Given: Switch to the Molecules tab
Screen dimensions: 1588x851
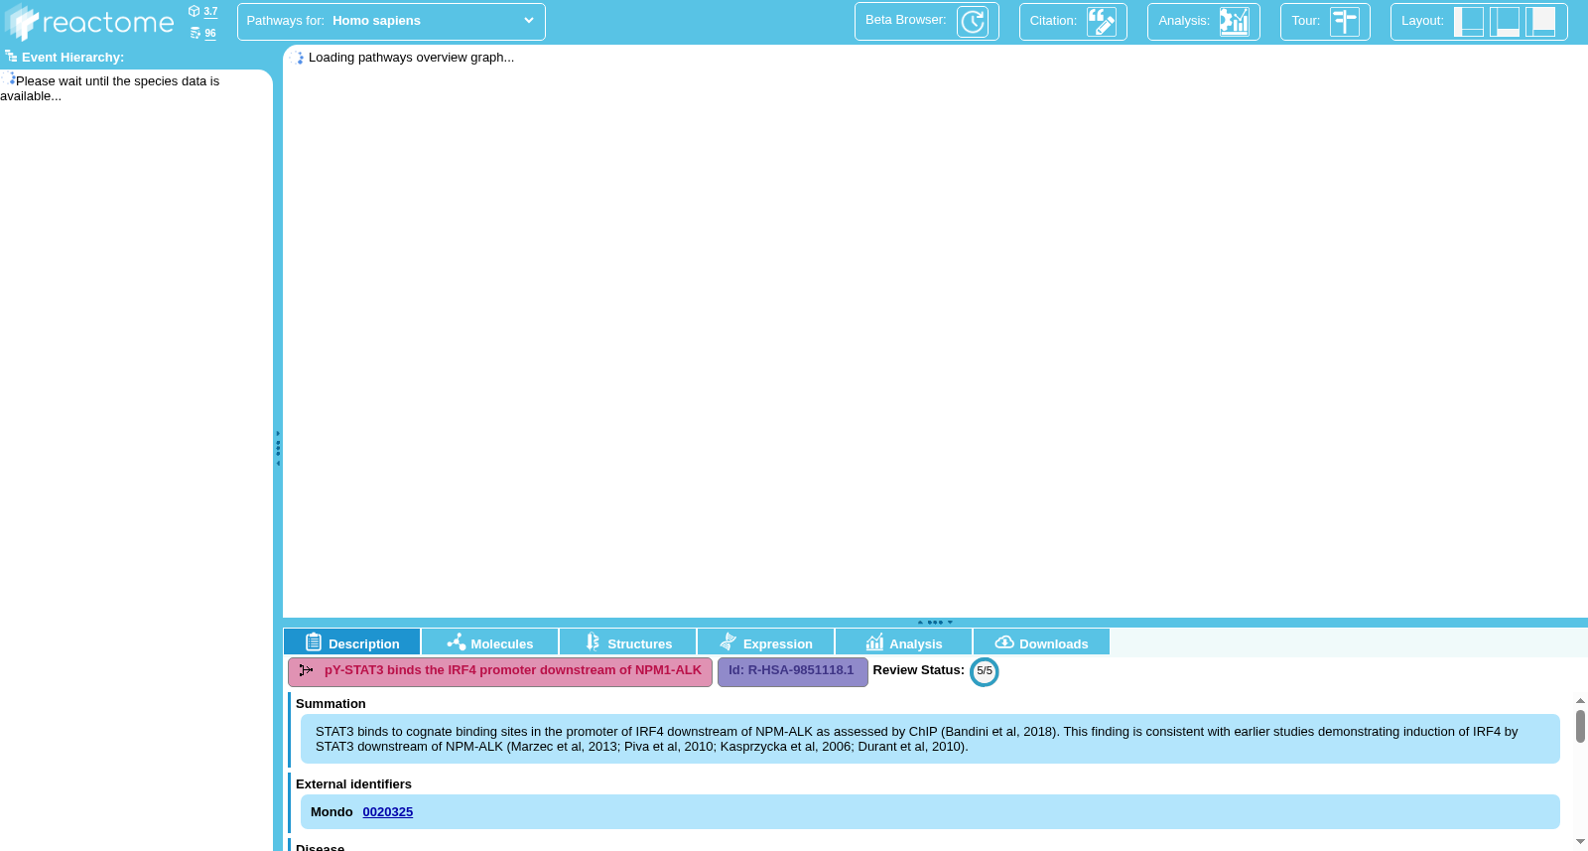Looking at the screenshot, I should (490, 642).
